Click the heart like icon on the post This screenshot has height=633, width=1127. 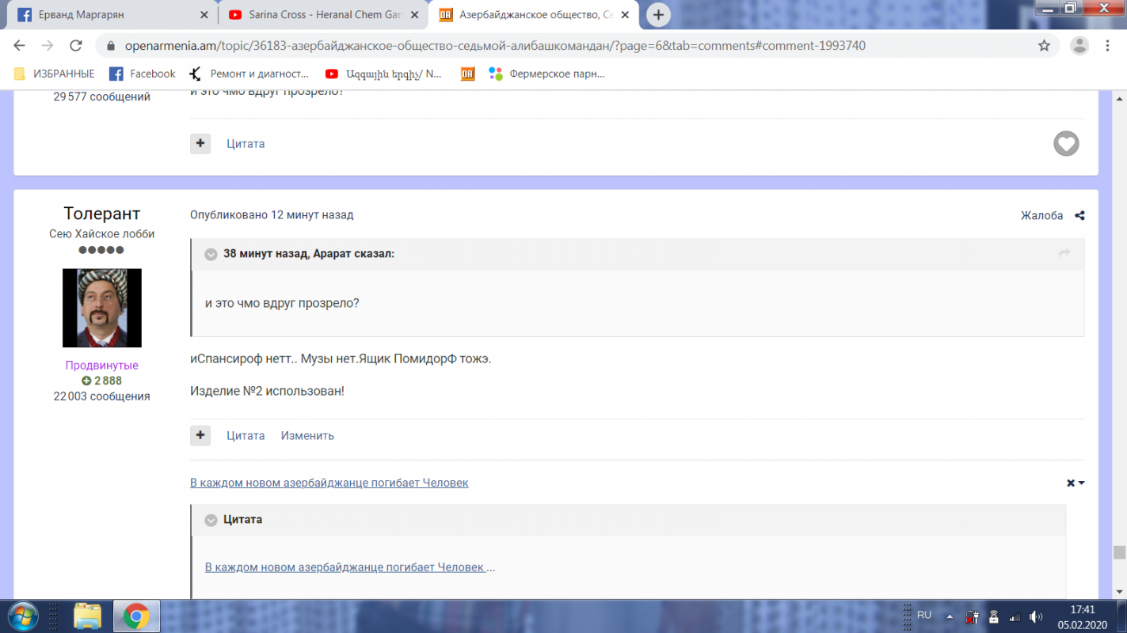click(1066, 143)
